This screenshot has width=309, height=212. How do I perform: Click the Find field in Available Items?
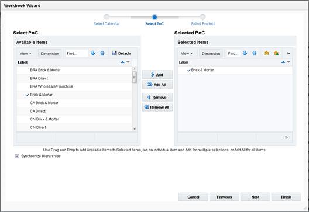click(77, 53)
